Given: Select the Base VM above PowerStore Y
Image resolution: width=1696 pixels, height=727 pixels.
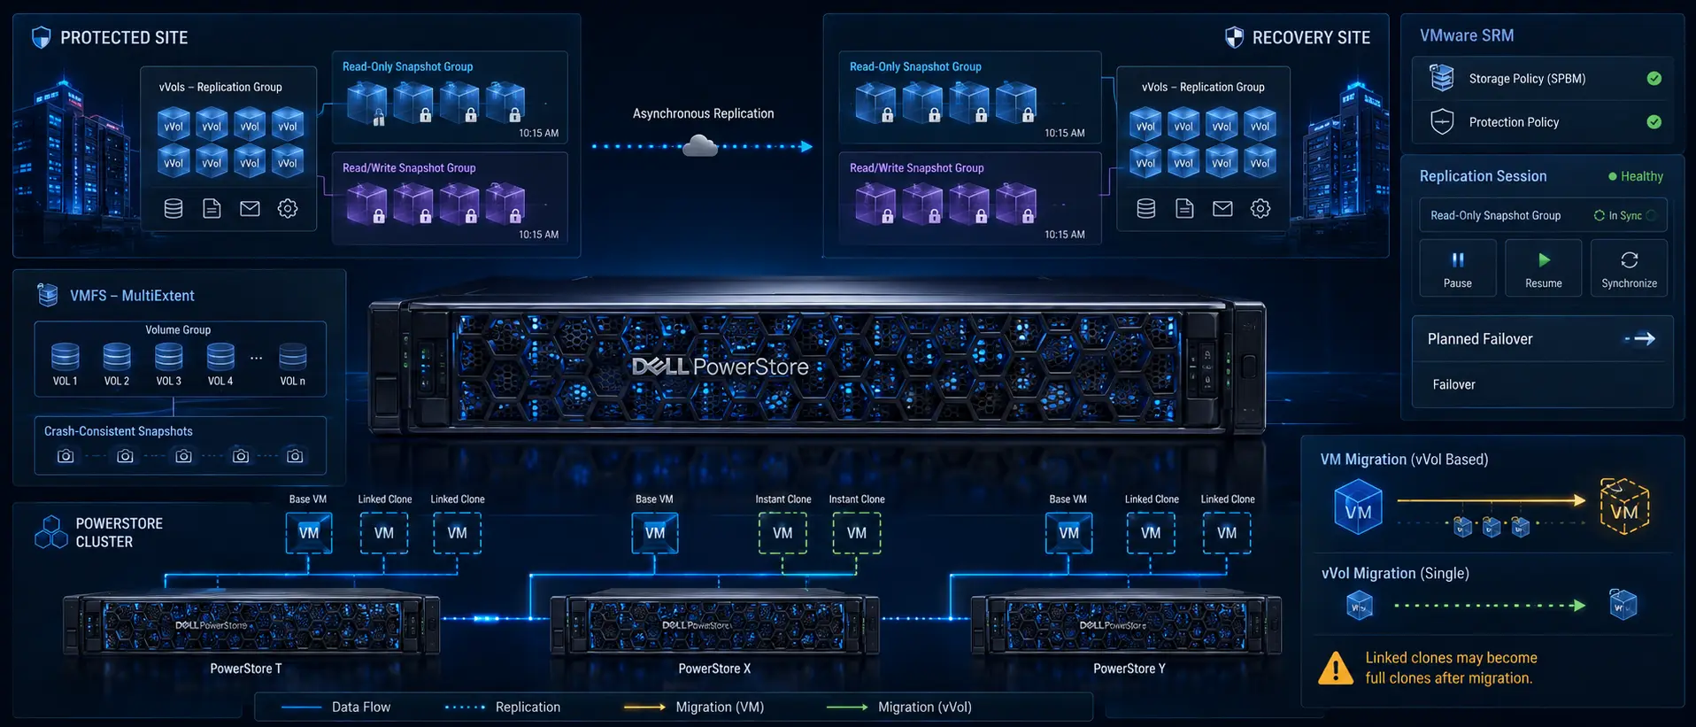Looking at the screenshot, I should pos(1069,532).
